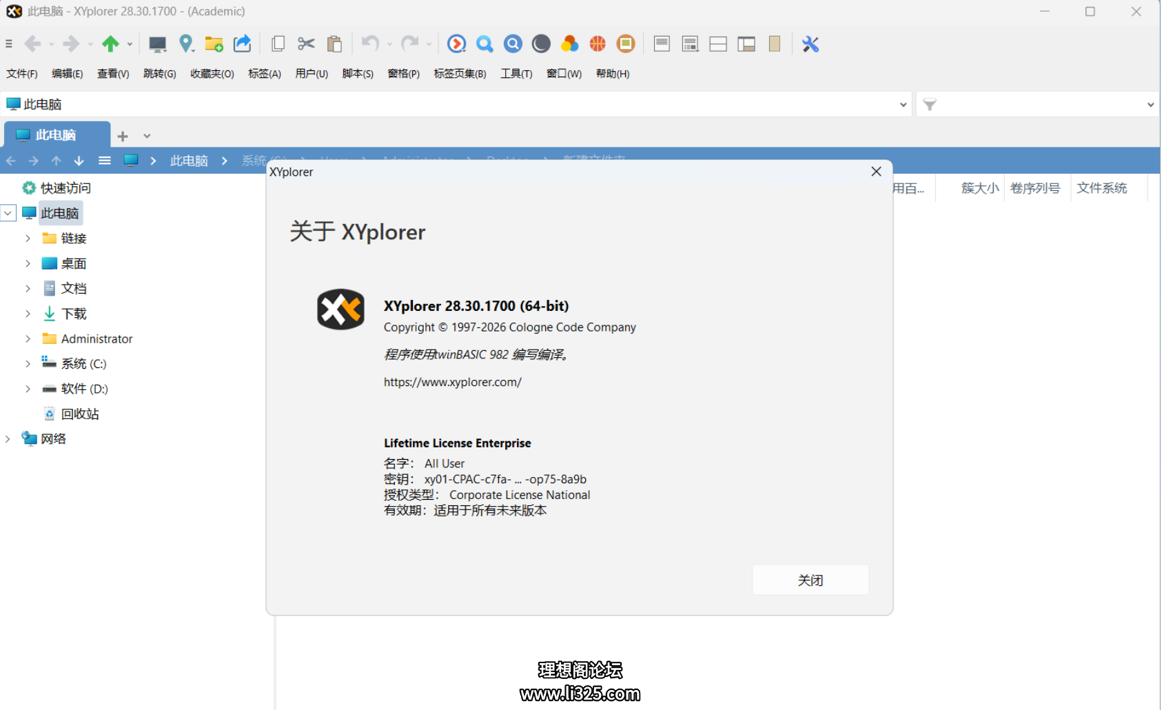
Task: Select 快速访问 in the tree
Action: click(65, 188)
